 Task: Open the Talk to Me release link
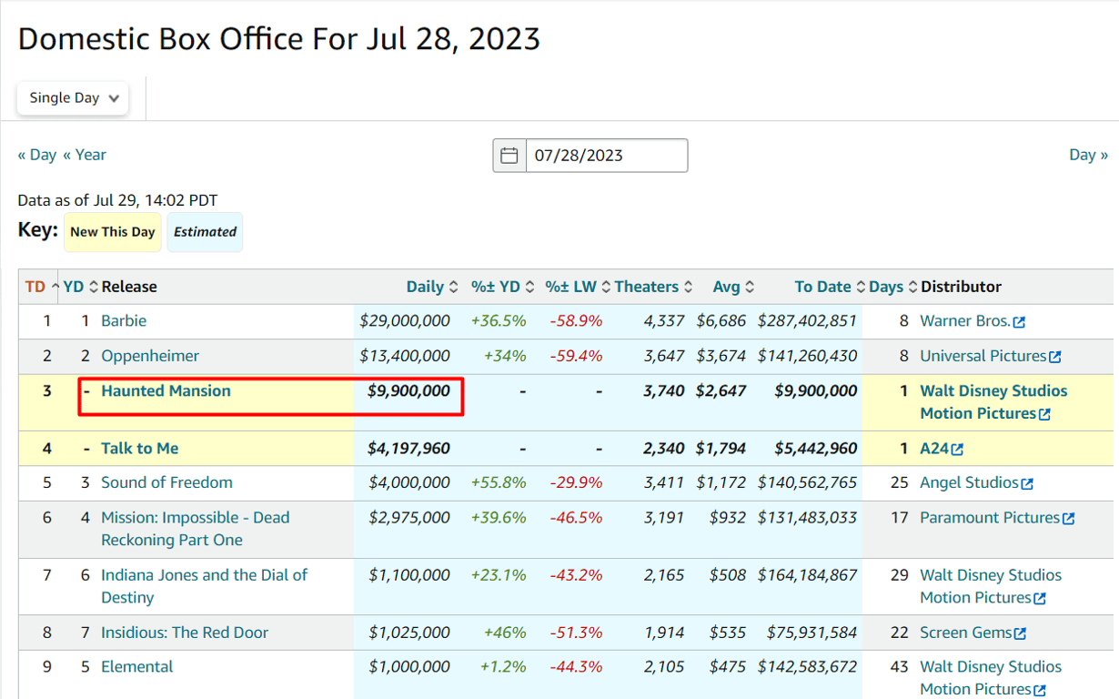coord(139,449)
